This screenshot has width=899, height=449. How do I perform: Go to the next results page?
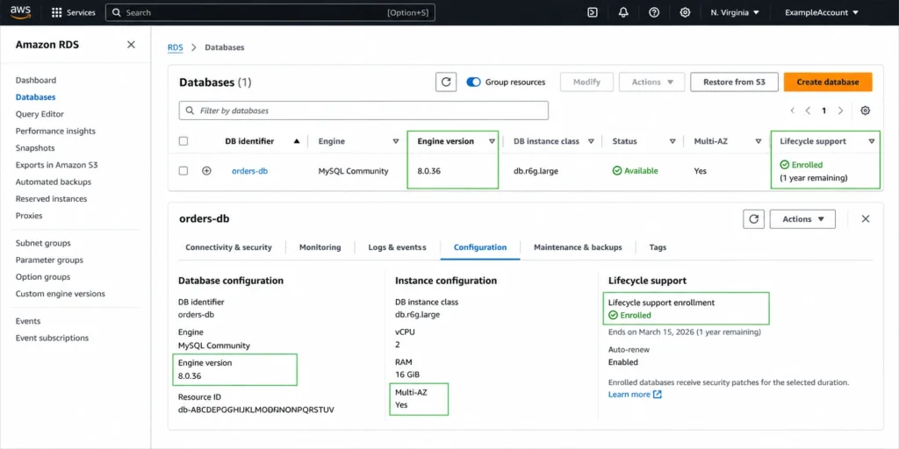tap(840, 110)
